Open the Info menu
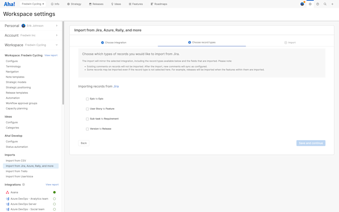This screenshot has height=212, width=339. point(55,4)
